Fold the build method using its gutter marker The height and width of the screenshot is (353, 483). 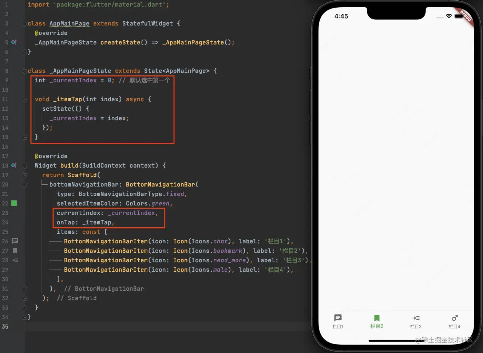click(x=25, y=166)
